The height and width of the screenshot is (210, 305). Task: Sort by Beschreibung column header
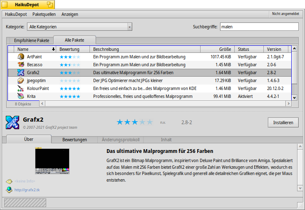(145, 49)
